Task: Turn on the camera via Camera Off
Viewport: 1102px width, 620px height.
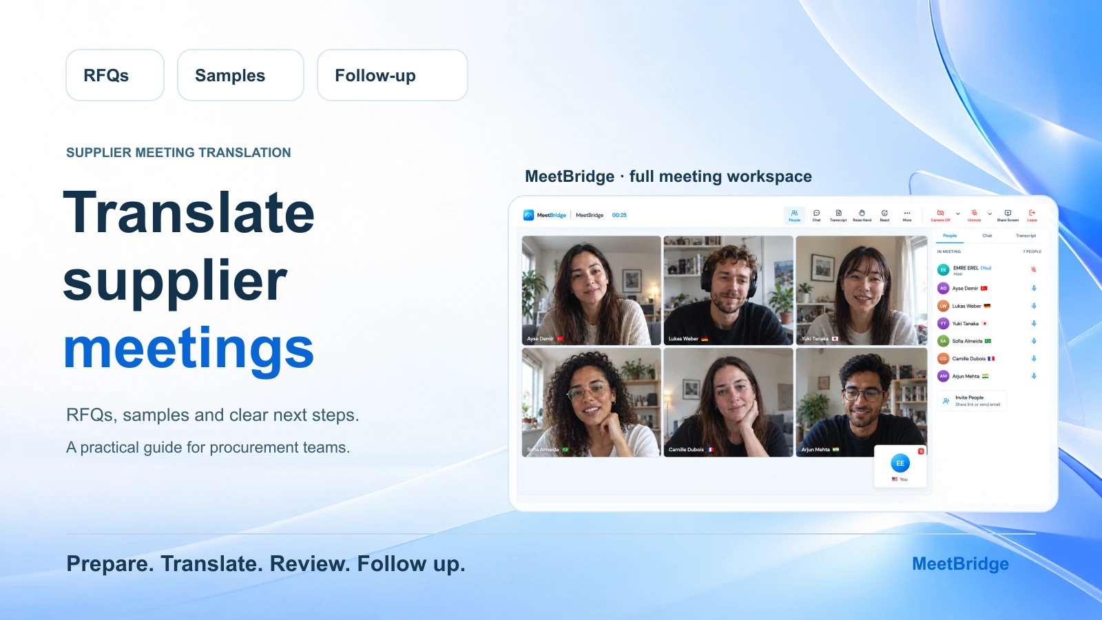Action: pos(940,216)
